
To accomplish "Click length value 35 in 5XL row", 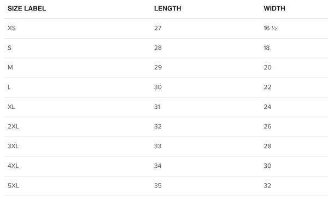I will [158, 186].
